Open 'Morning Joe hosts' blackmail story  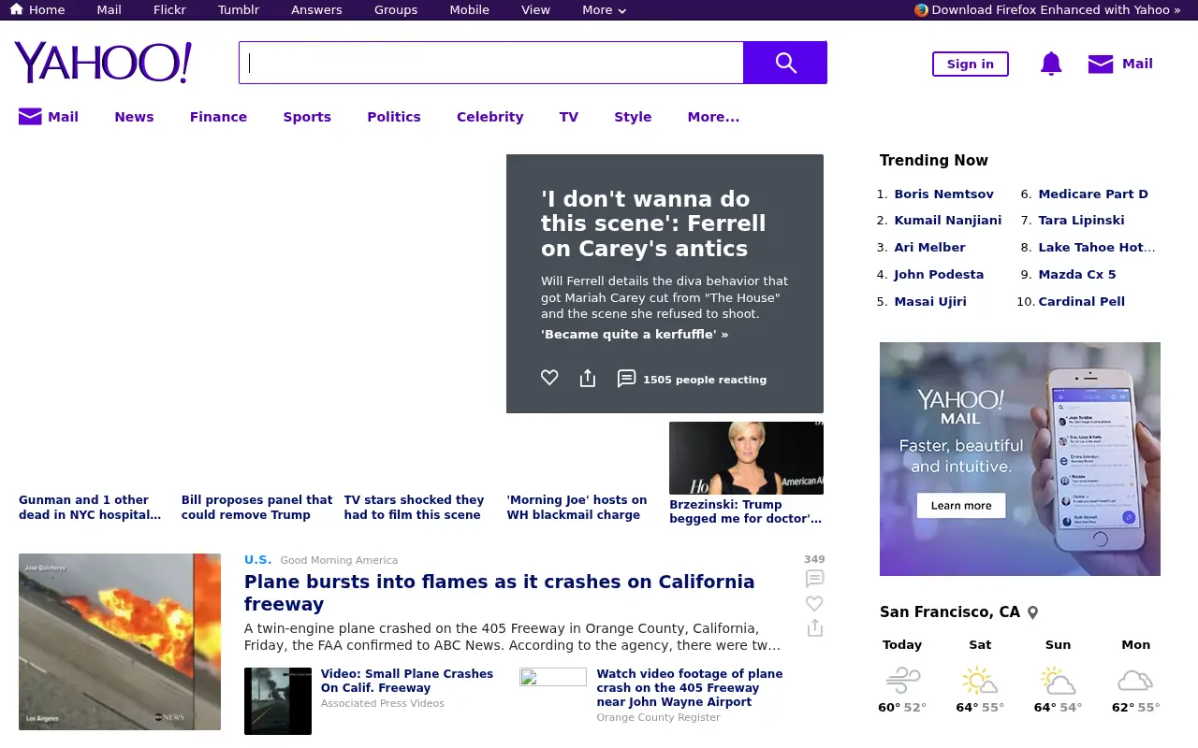coord(577,508)
